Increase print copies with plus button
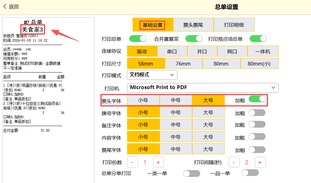Viewport: 311px width, 183px height. [158, 162]
